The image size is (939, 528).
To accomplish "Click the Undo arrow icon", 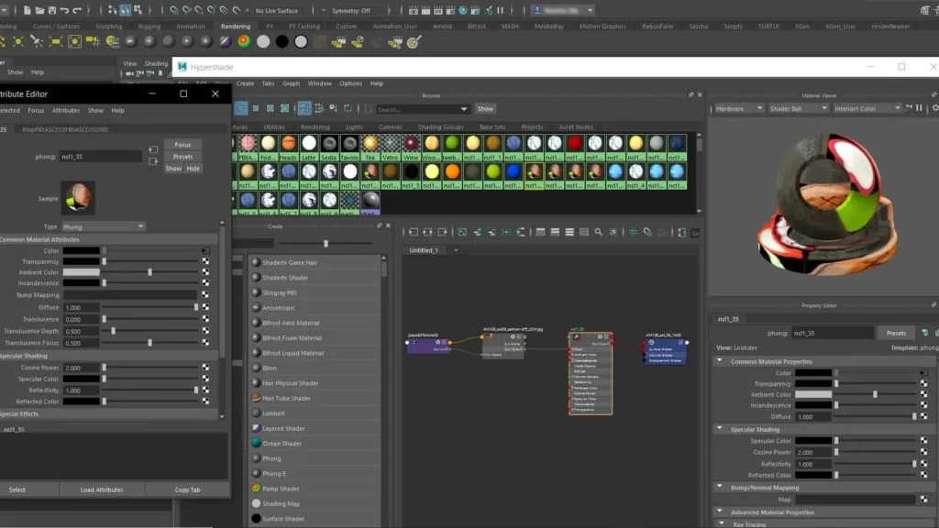I will coord(65,10).
